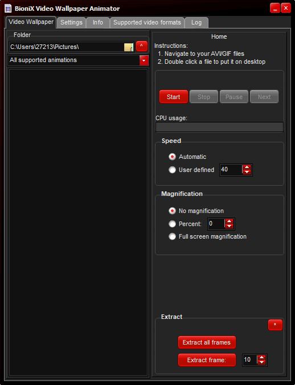Go up one folder with caret button
The image size is (295, 385).
click(142, 46)
